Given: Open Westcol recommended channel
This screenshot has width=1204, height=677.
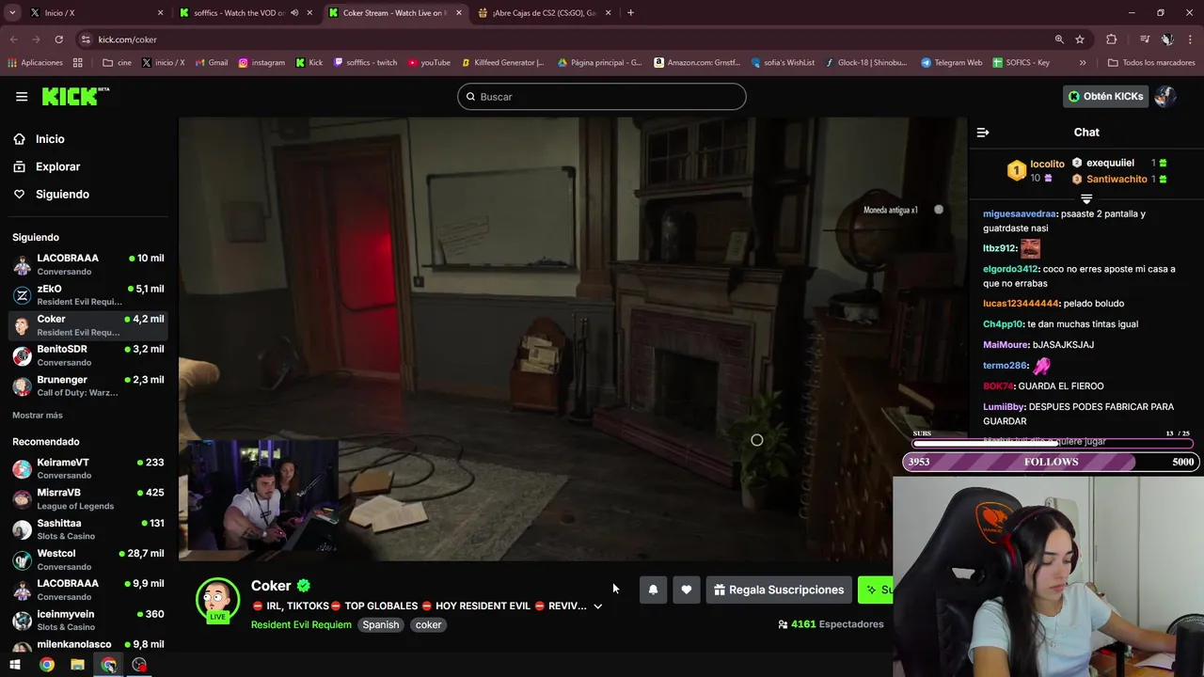Looking at the screenshot, I should (x=88, y=559).
